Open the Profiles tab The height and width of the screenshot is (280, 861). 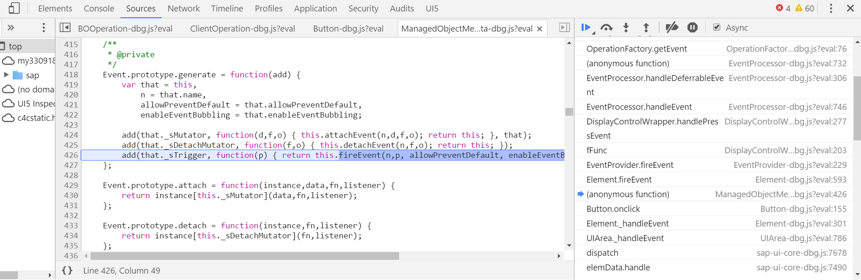pyautogui.click(x=269, y=8)
